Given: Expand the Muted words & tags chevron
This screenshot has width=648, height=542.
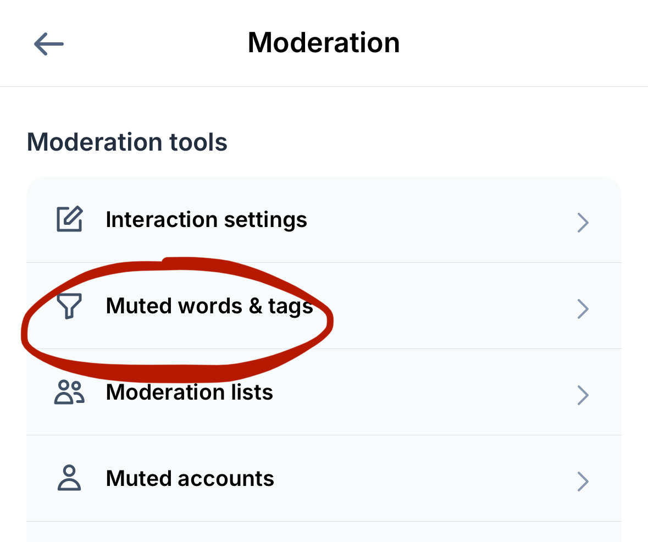Looking at the screenshot, I should click(x=583, y=309).
